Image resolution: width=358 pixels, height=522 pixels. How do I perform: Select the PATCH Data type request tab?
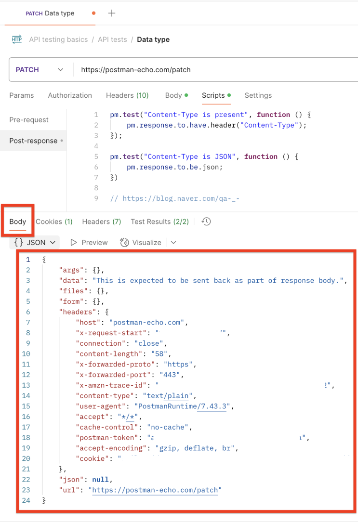point(50,13)
